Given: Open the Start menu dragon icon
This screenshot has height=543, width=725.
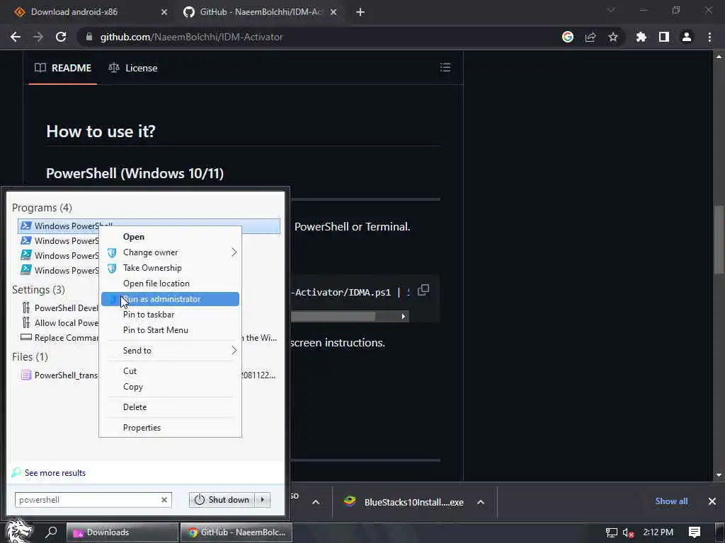Looking at the screenshot, I should click(18, 532).
